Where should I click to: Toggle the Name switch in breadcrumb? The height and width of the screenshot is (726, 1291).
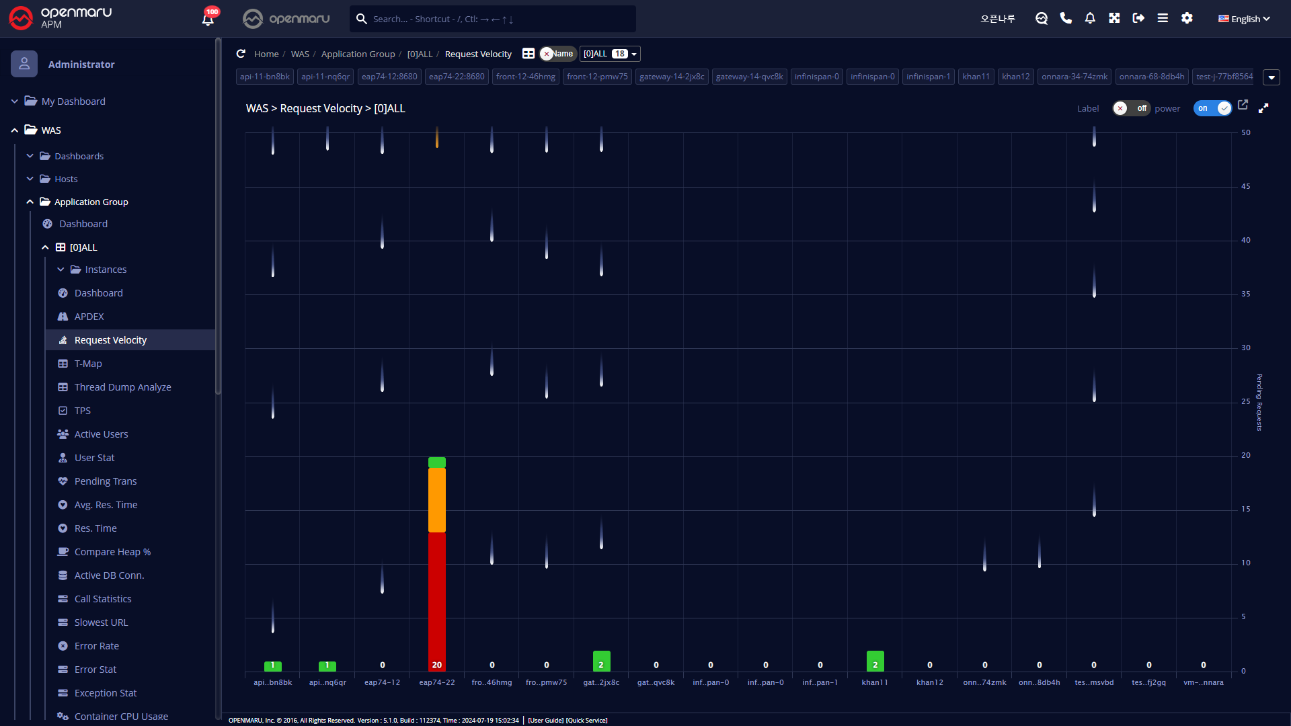(x=557, y=54)
